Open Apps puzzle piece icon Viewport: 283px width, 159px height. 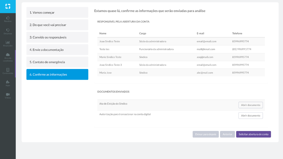(x=8, y=82)
